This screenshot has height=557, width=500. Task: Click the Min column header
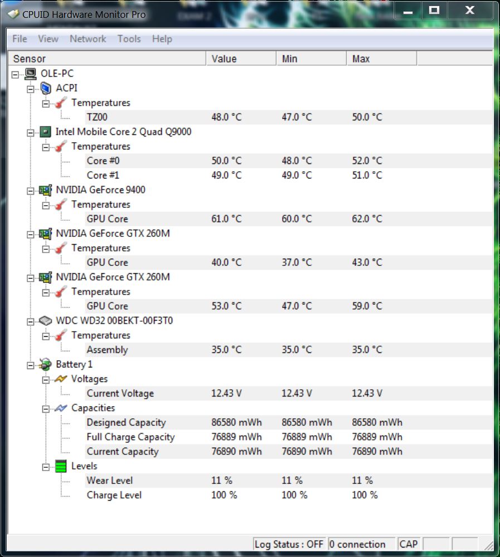[312, 59]
